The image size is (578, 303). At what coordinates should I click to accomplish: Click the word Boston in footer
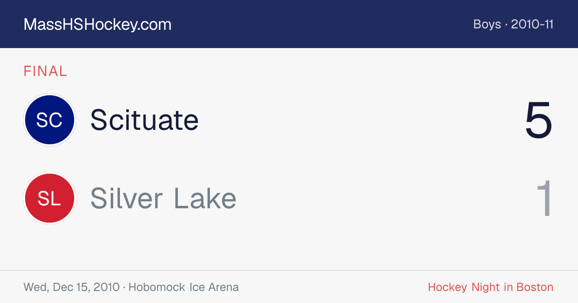pyautogui.click(x=535, y=287)
